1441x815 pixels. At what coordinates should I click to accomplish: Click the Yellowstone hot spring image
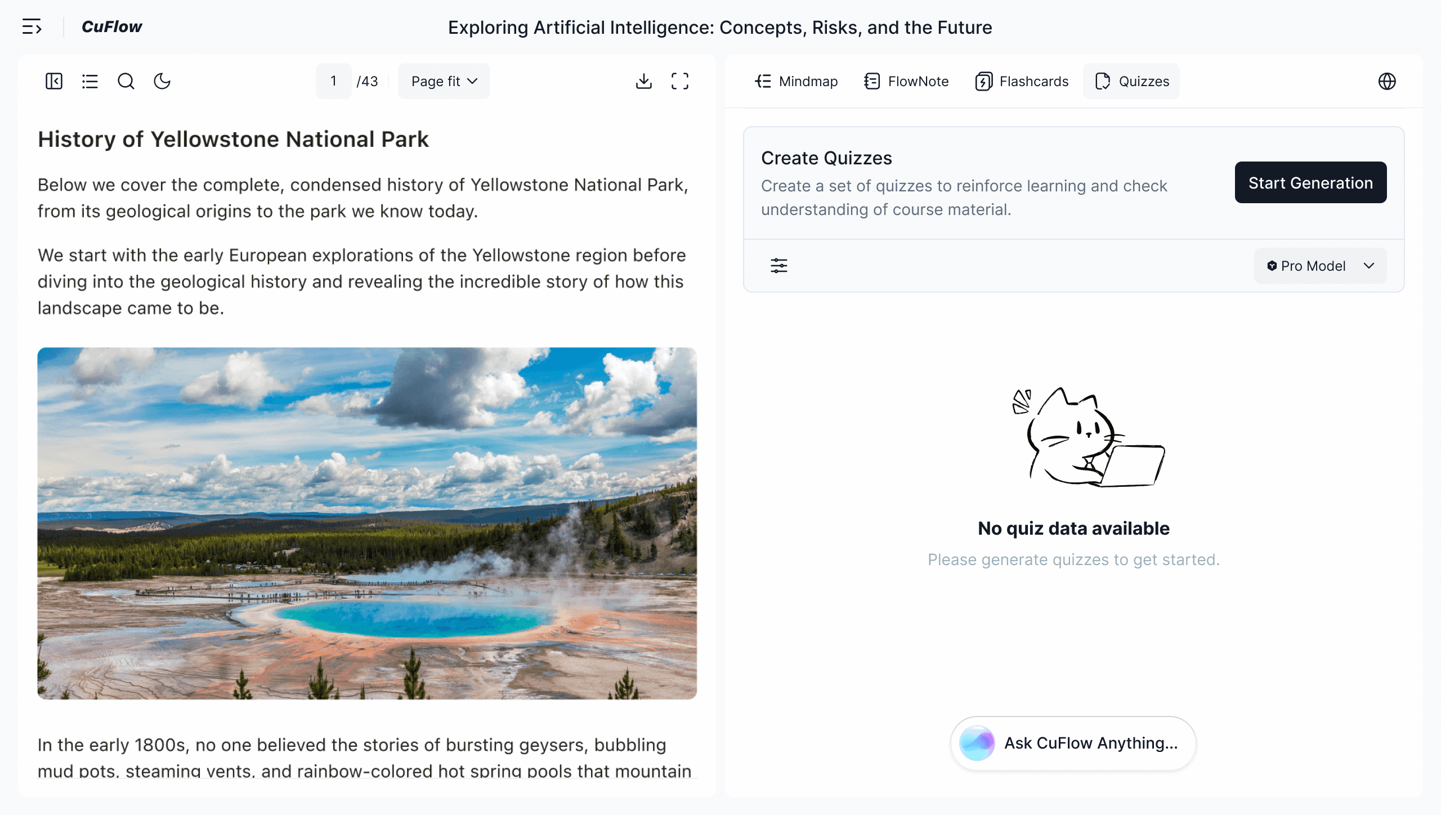(x=367, y=523)
